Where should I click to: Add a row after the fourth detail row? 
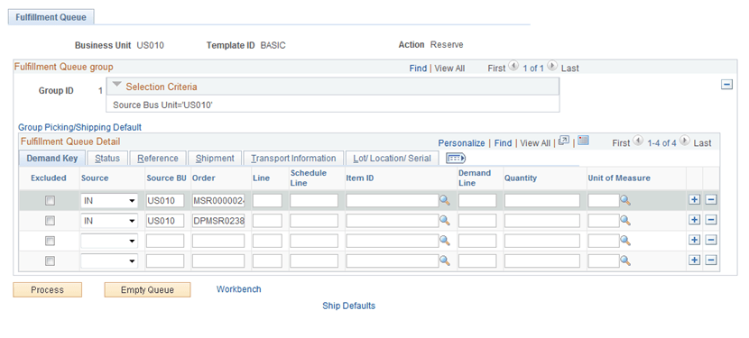695,260
